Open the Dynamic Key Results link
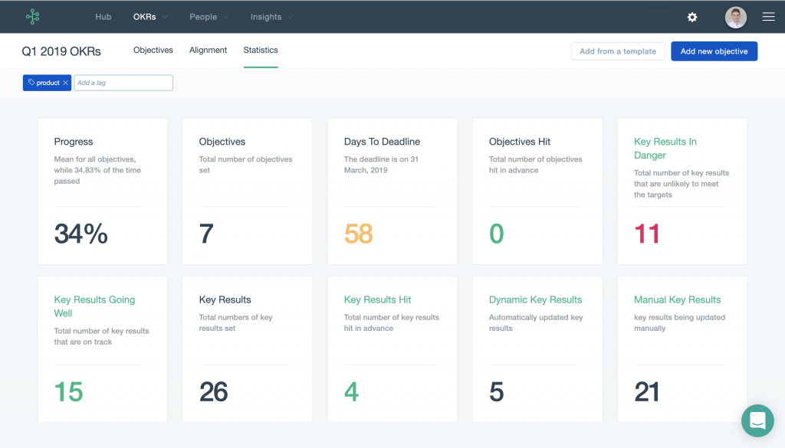 click(535, 299)
